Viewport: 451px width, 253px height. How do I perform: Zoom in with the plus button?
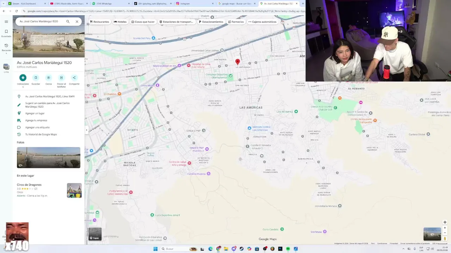point(445,228)
